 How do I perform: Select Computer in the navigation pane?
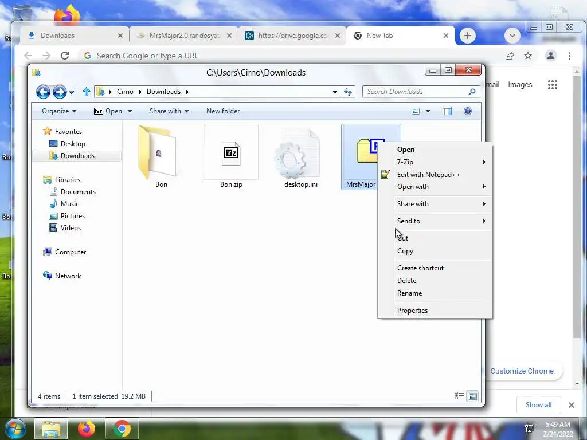(x=71, y=252)
